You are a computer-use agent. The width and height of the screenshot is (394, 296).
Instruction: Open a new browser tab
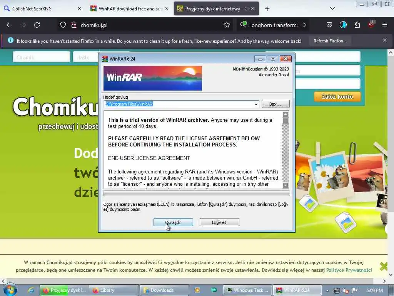(x=267, y=9)
